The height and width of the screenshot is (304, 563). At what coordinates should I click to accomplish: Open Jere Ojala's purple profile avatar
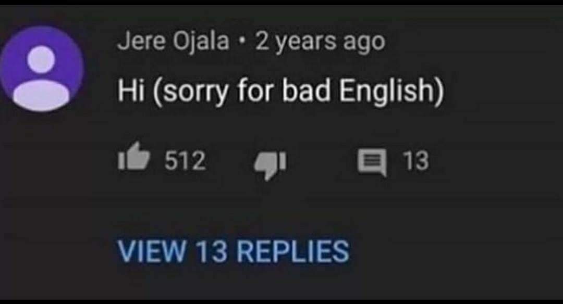click(x=42, y=69)
